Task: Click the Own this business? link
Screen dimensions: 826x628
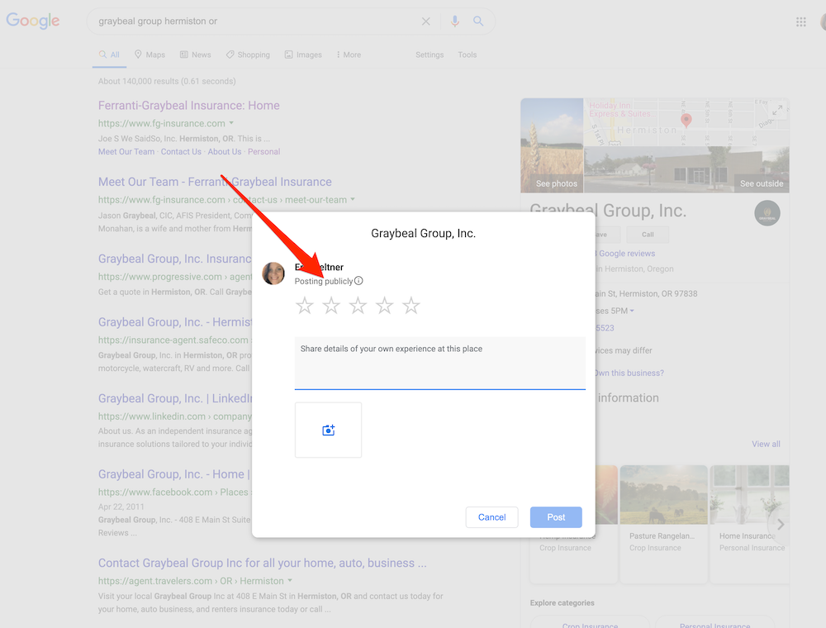Action: (629, 373)
